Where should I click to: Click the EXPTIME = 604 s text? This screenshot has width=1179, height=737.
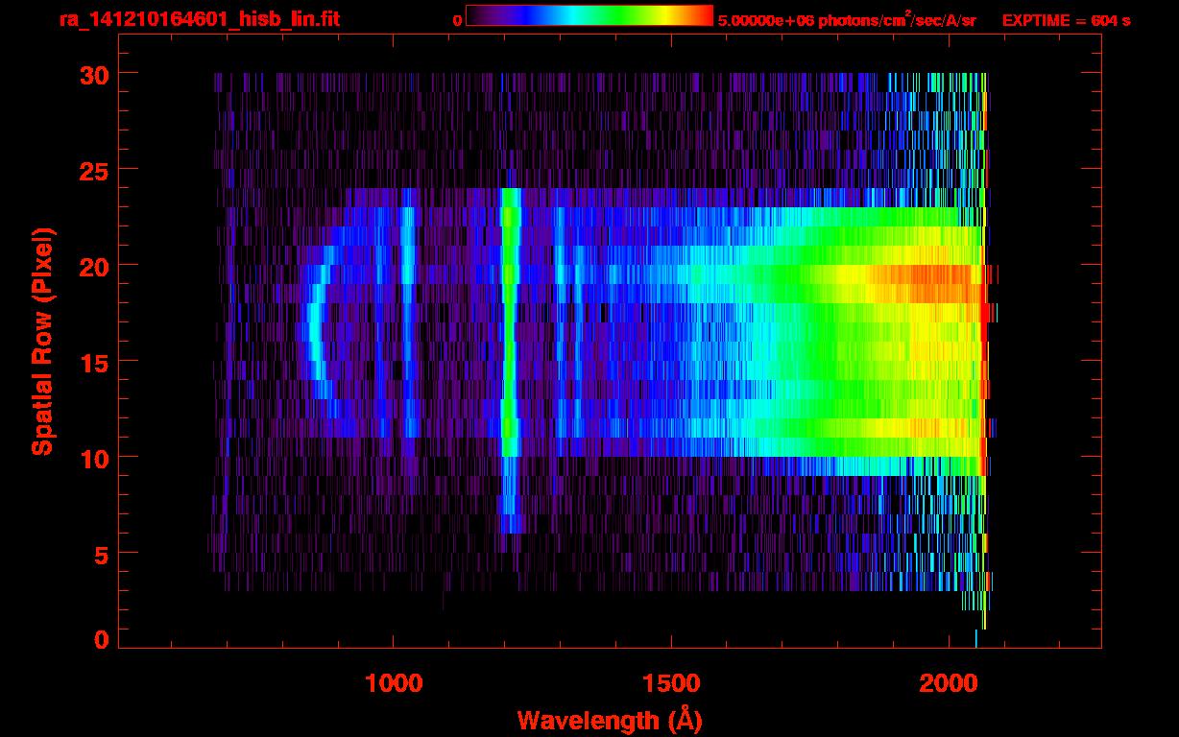[x=1066, y=20]
